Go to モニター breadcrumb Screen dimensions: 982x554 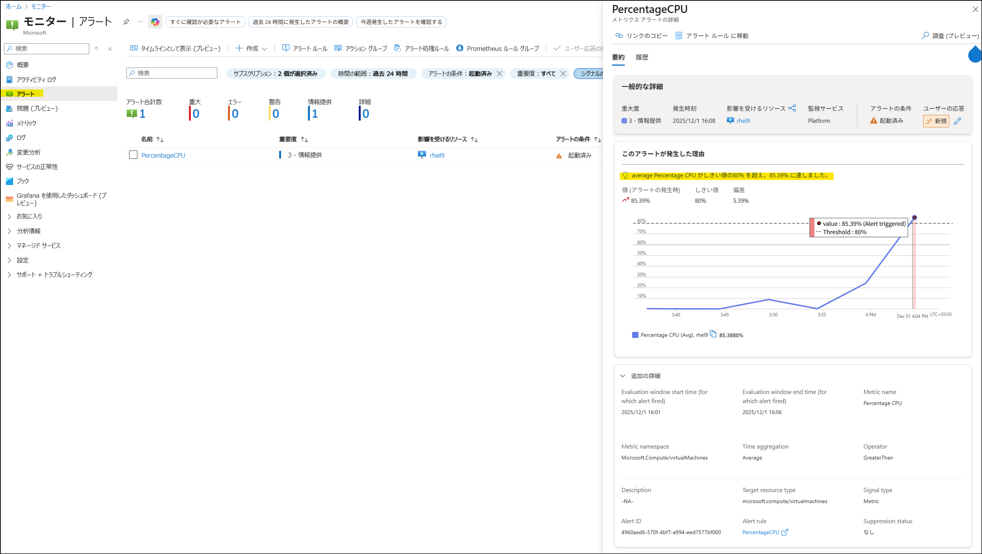click(x=40, y=6)
